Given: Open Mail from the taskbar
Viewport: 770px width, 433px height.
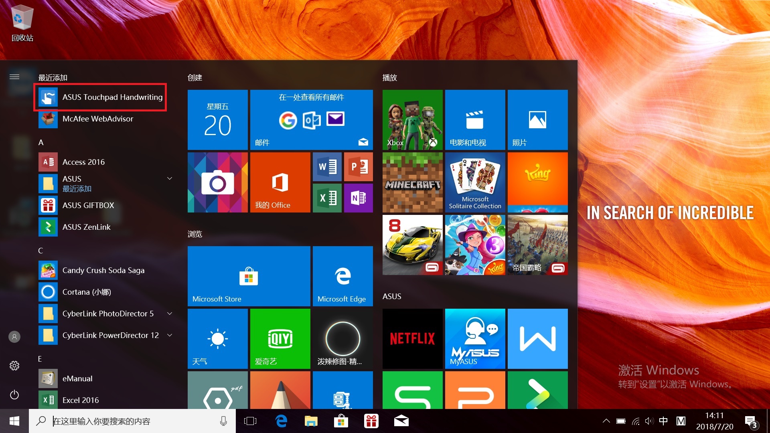Looking at the screenshot, I should pos(401,421).
